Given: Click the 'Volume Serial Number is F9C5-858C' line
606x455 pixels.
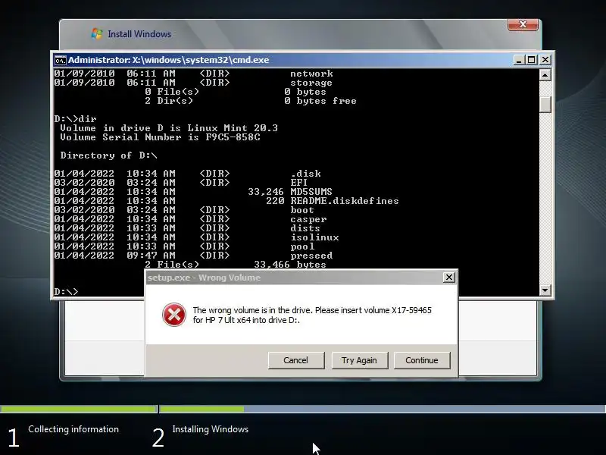Looking at the screenshot, I should point(160,137).
